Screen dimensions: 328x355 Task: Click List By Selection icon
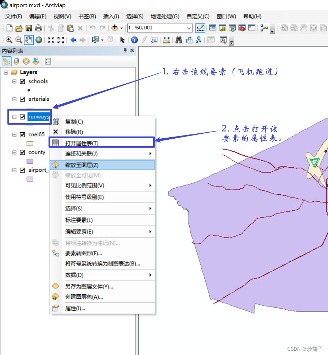(x=36, y=61)
